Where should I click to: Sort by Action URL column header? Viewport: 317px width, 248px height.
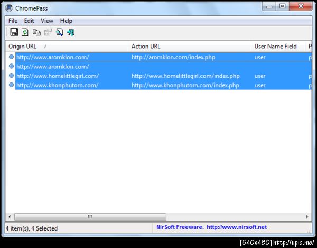(190, 47)
